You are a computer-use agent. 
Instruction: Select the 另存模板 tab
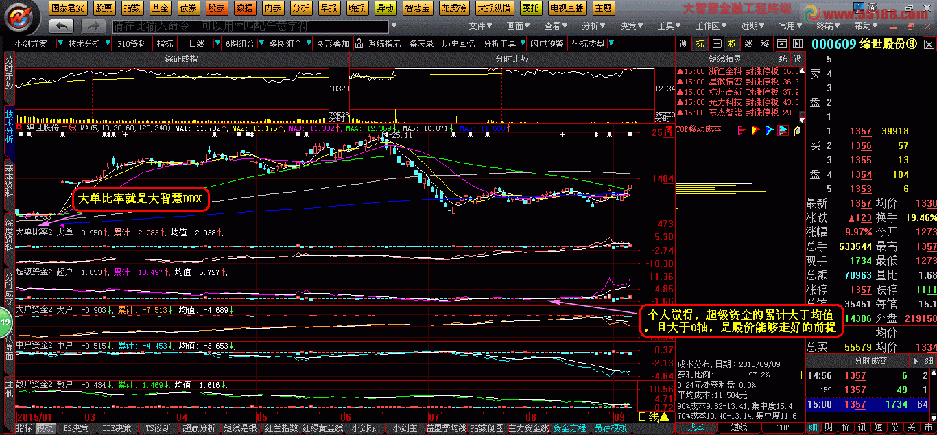610,428
